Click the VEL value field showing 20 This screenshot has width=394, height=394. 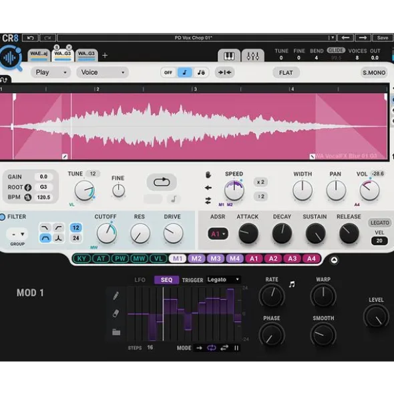click(379, 241)
